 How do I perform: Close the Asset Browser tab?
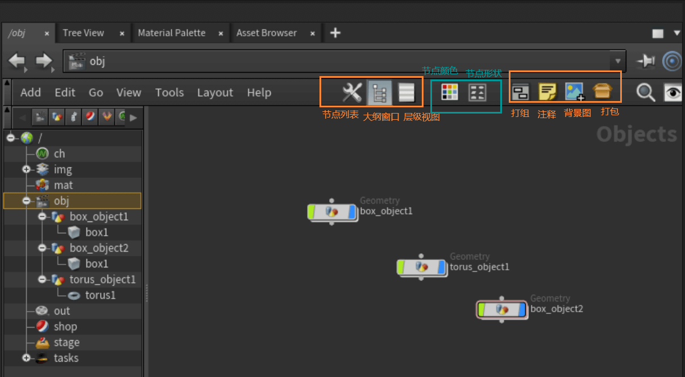click(313, 33)
